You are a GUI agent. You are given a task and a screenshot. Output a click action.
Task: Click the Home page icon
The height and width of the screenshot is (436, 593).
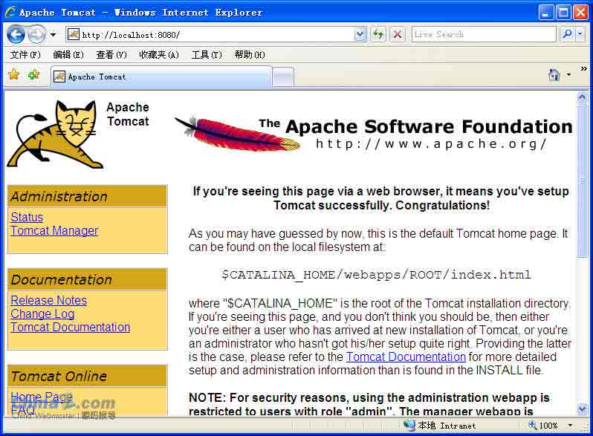[x=554, y=75]
